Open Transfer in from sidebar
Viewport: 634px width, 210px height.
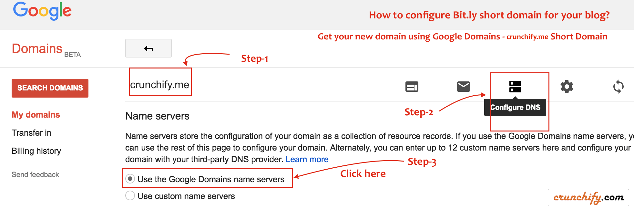(32, 133)
